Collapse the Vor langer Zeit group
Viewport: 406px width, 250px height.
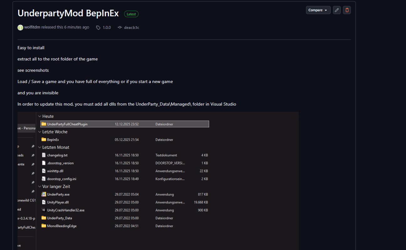(x=40, y=186)
